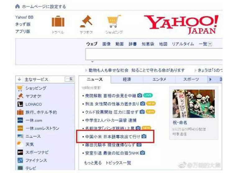Image resolution: width=233 pixels, height=173 pixels.
Task: Click the 一覧 button in services header
Action: tap(69, 79)
